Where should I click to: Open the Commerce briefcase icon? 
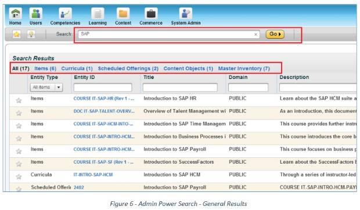(151, 13)
